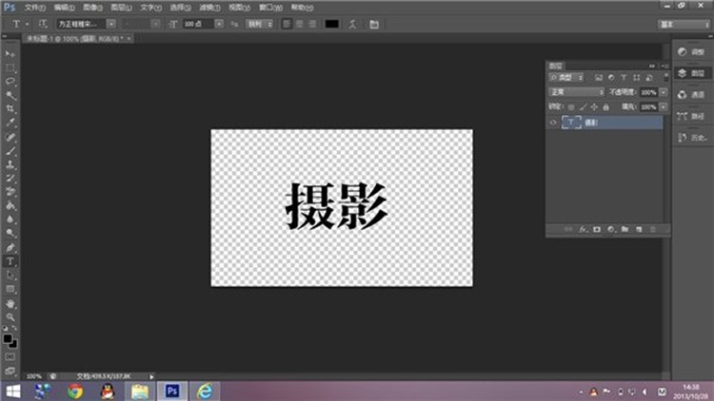This screenshot has height=401, width=714.
Task: Open the 文件 (File) menu
Action: pyautogui.click(x=35, y=7)
